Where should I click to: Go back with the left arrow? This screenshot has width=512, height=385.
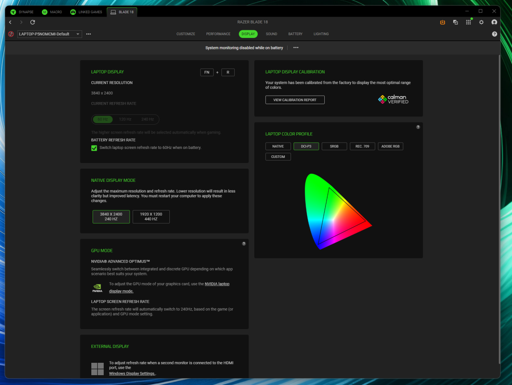tap(11, 22)
